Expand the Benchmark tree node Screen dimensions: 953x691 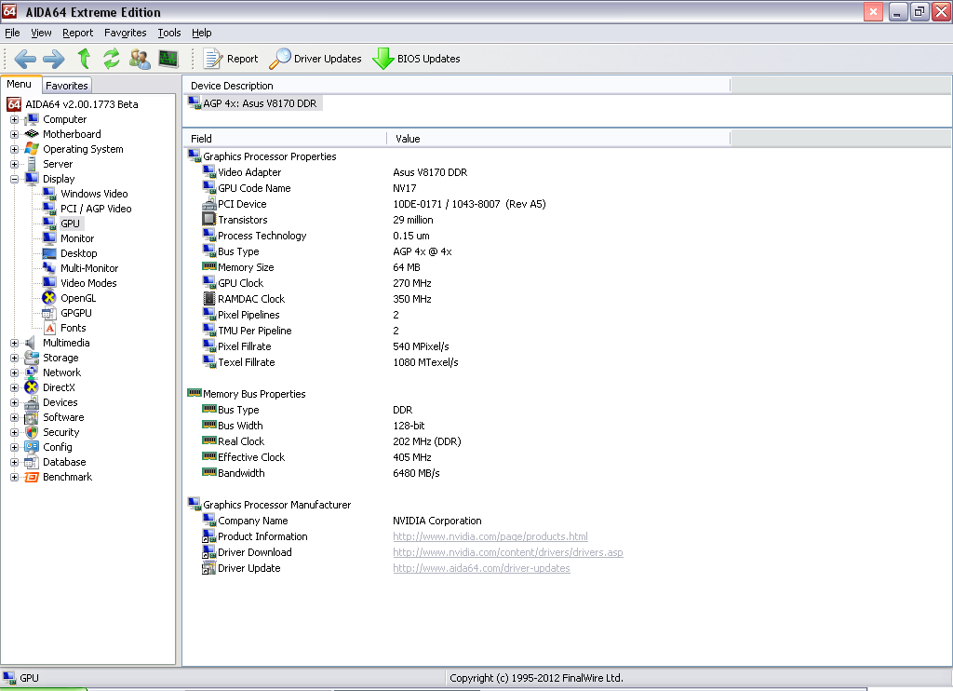pyautogui.click(x=15, y=478)
